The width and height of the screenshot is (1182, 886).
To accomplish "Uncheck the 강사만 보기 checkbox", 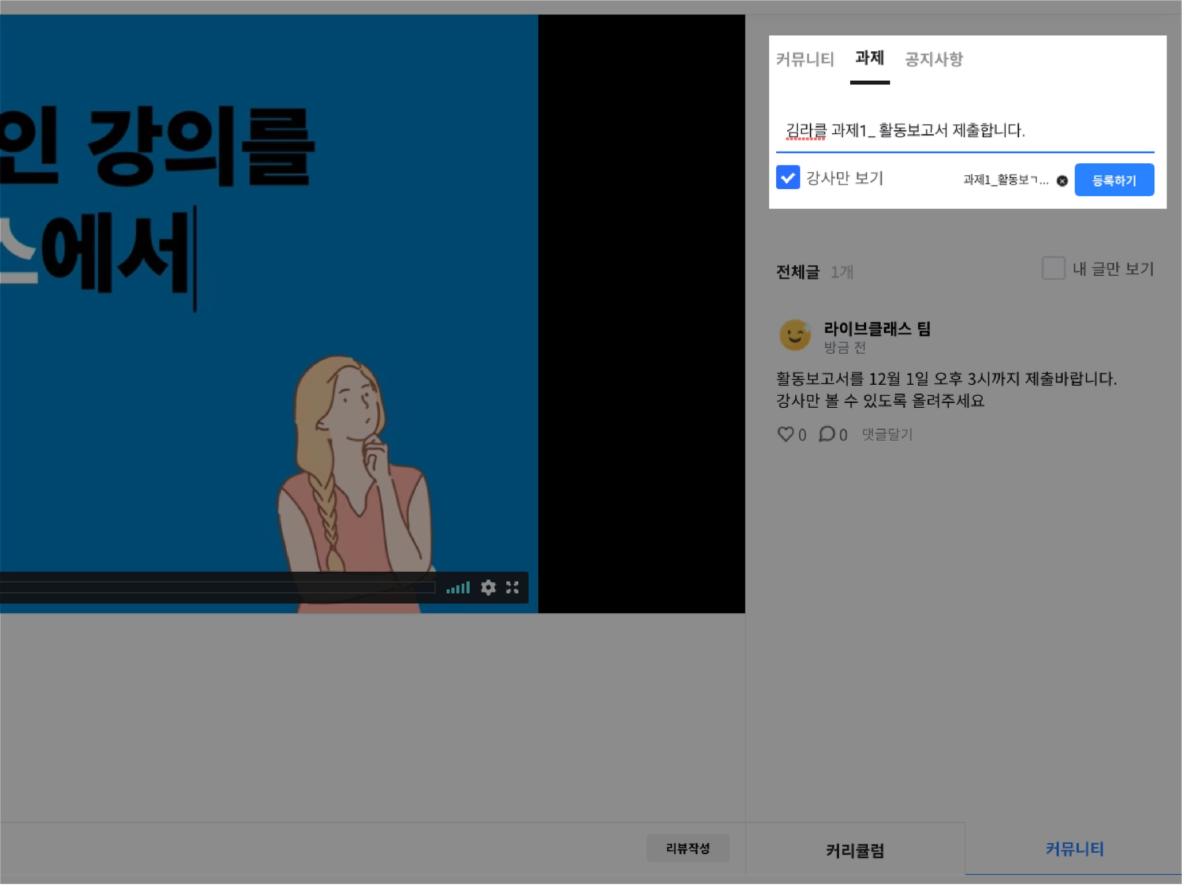I will pyautogui.click(x=788, y=178).
